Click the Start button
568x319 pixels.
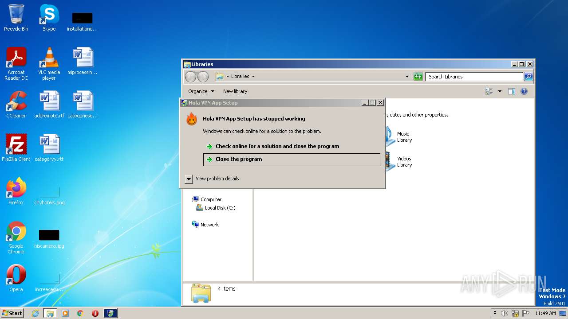coord(12,313)
